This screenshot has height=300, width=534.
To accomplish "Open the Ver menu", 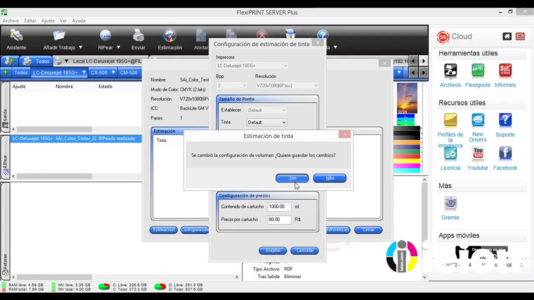I will (x=63, y=20).
